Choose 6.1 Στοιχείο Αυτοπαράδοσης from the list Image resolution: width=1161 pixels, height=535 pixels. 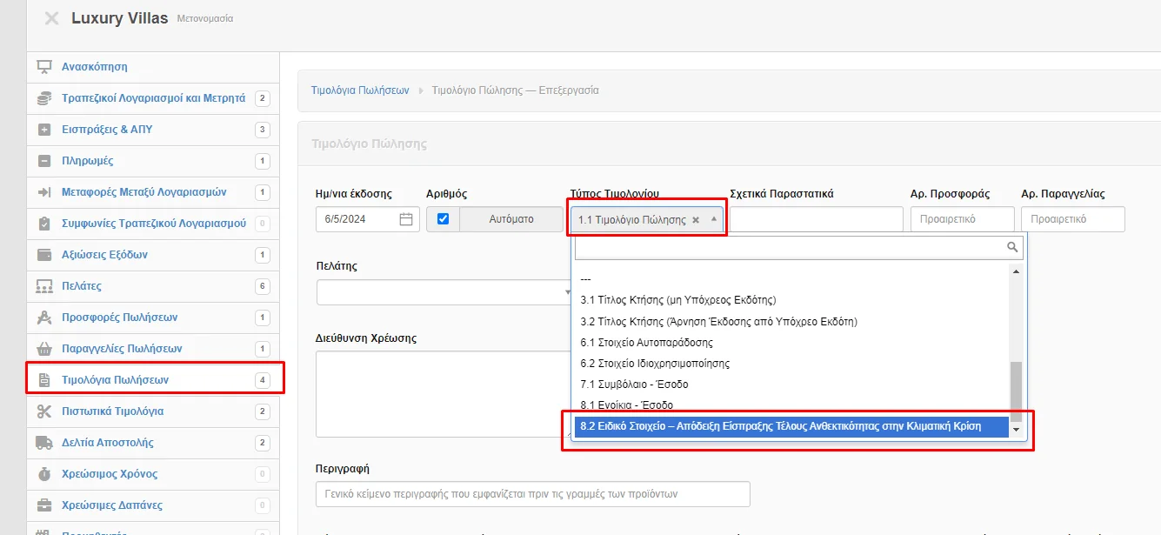[x=646, y=343]
